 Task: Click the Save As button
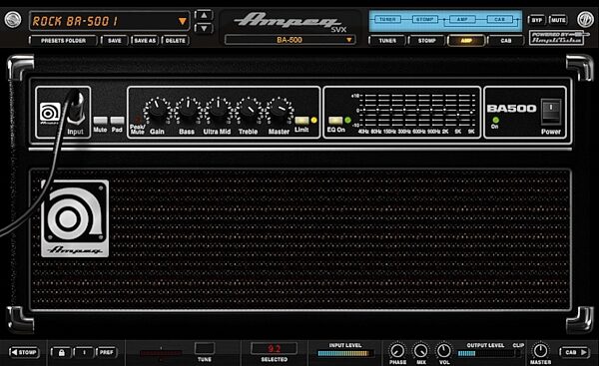click(145, 41)
